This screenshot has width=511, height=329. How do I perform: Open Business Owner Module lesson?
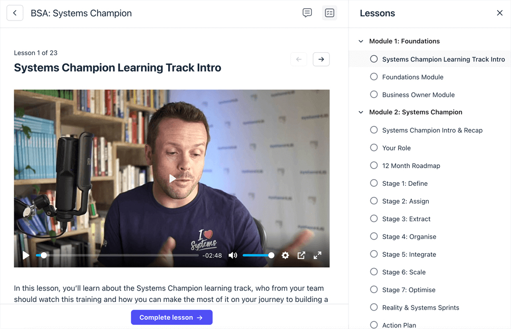coord(418,95)
